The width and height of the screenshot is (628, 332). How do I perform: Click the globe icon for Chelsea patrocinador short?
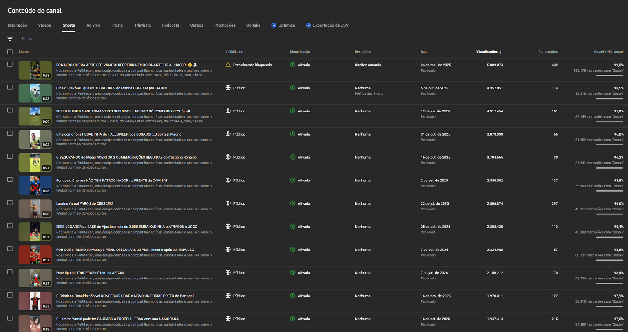[228, 180]
